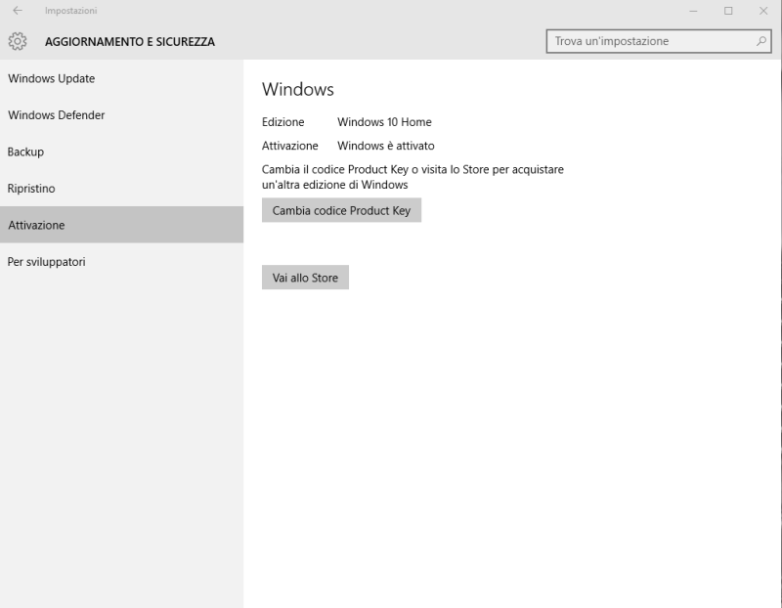Minimize the Impostazioni window
Screen dimensions: 782x608
[x=693, y=11]
